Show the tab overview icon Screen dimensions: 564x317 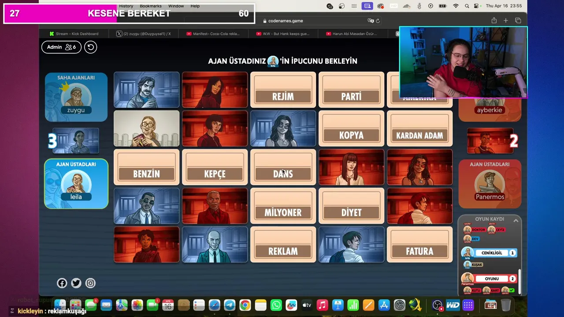click(x=518, y=21)
